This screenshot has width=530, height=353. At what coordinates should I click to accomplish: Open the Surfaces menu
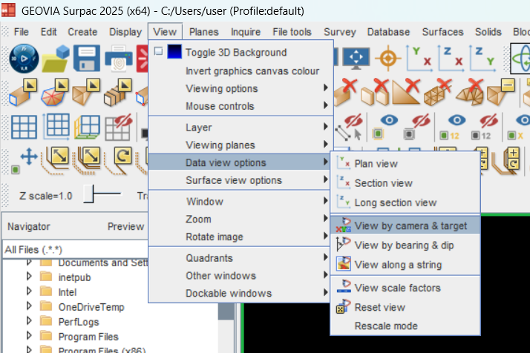(442, 32)
